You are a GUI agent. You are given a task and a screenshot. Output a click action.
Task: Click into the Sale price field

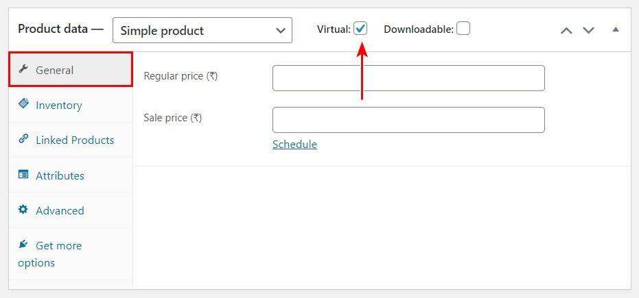point(408,120)
